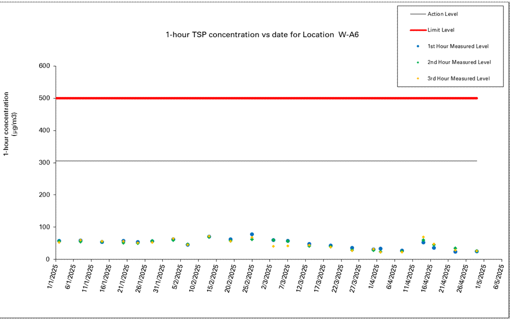Click the highest yellow data point near 16/4/2025
Screen dimensions: 510x321
[423, 237]
